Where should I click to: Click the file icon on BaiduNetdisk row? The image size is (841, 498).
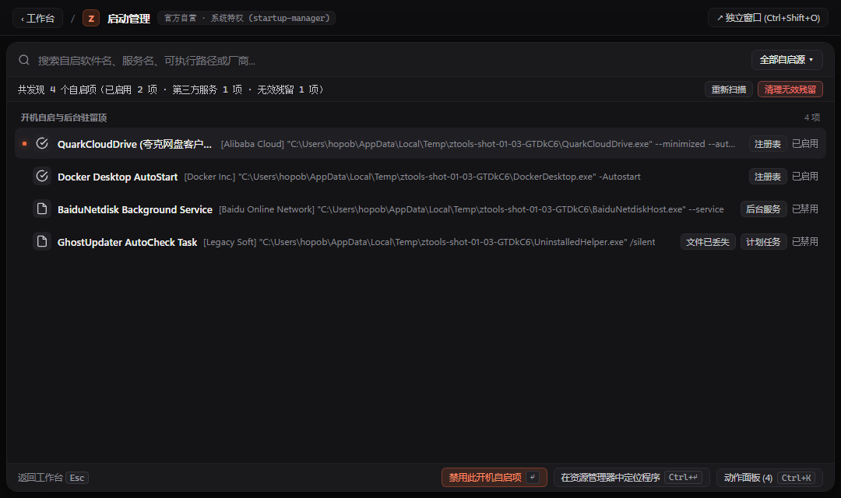(42, 209)
